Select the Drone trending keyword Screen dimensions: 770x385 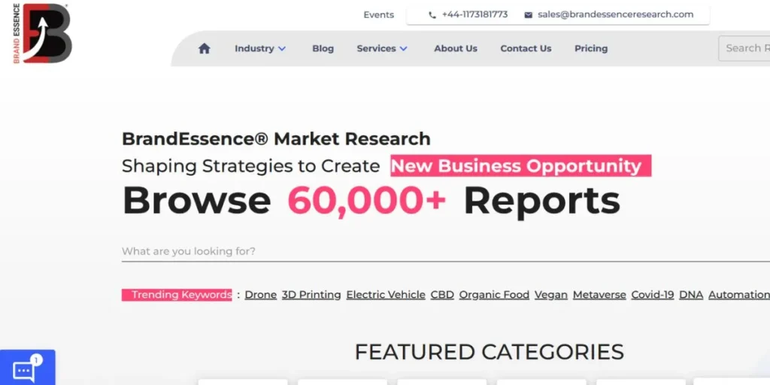[x=261, y=295]
